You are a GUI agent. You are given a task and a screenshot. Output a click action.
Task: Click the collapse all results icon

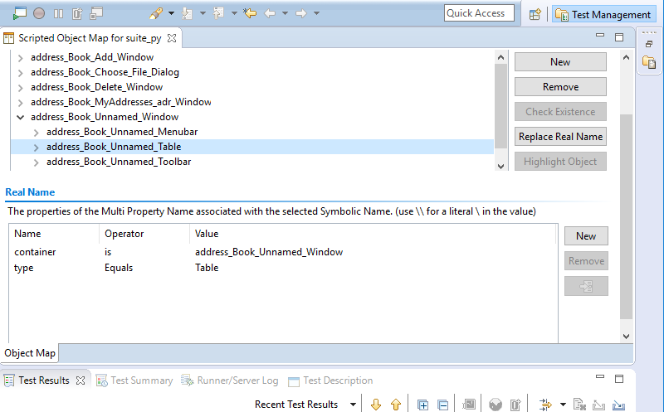(x=442, y=405)
